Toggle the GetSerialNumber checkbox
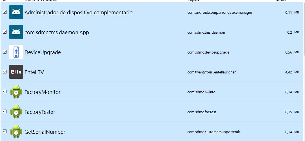Image resolution: width=305 pixels, height=141 pixels. click(5, 131)
